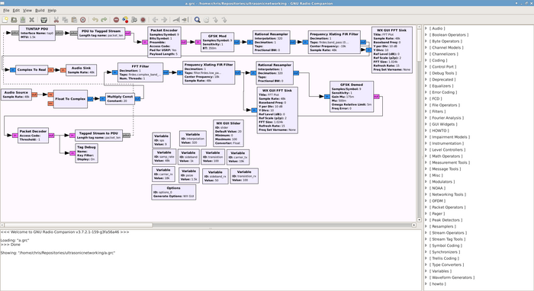
Task: Select the WX GUI Slider block
Action: [x=228, y=133]
